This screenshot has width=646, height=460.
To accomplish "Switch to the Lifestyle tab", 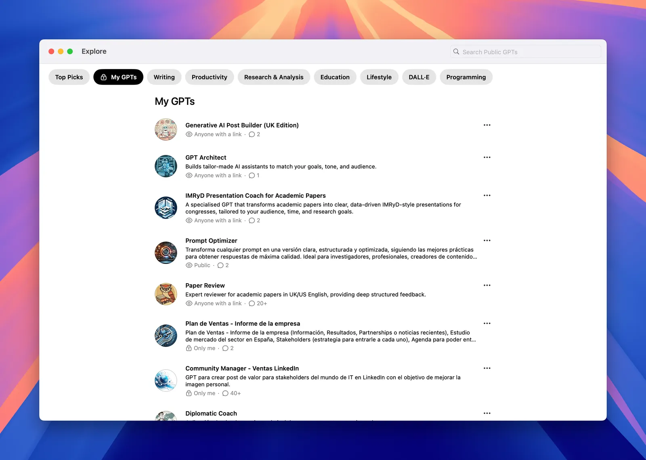I will 379,77.
